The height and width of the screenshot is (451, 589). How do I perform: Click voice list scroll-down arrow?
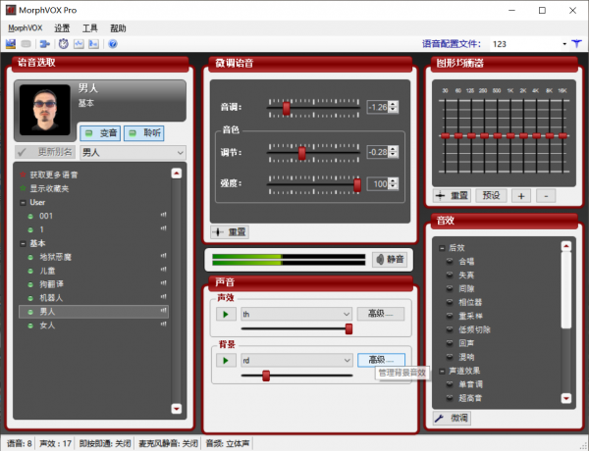tap(176, 408)
